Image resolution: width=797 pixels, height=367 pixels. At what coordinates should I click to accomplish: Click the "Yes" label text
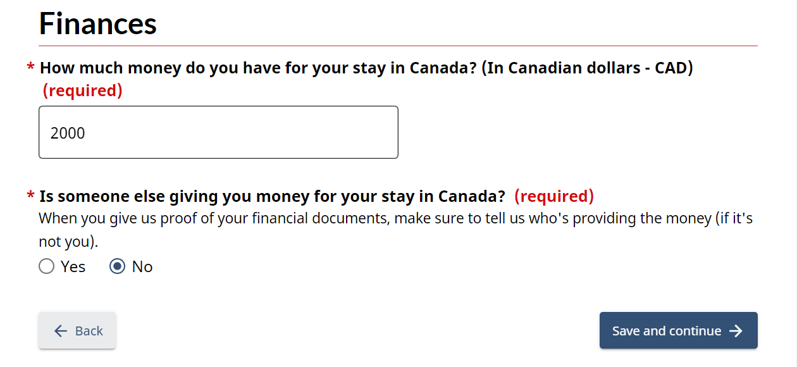coord(73,267)
